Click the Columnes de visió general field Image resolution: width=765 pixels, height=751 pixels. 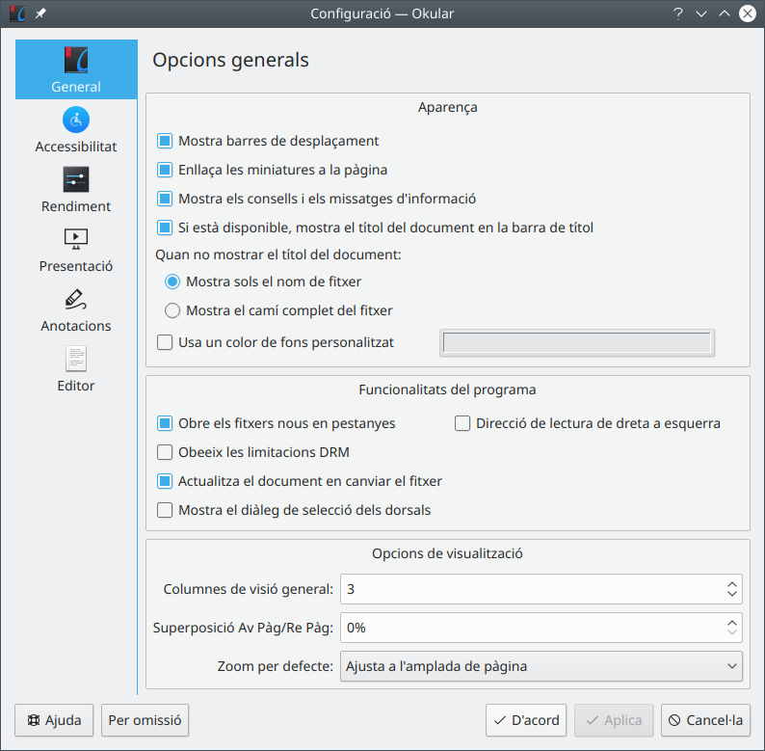530,589
